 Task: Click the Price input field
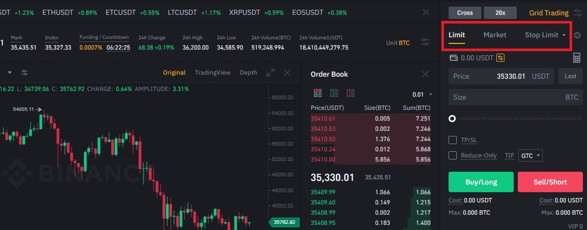[x=501, y=76]
